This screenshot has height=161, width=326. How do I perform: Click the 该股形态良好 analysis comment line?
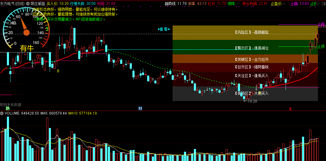[75, 10]
